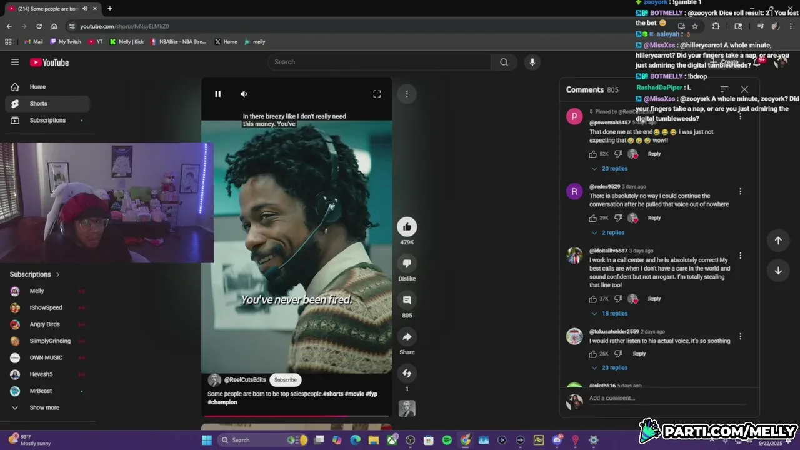Like @powernab8457's comment

coord(592,154)
